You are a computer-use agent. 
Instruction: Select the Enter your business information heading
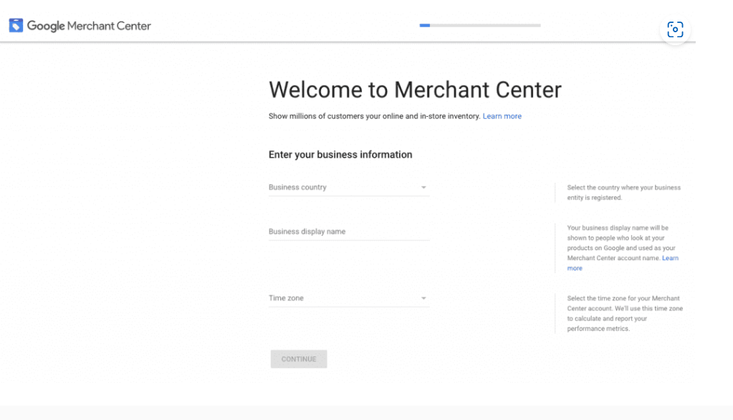[340, 154]
